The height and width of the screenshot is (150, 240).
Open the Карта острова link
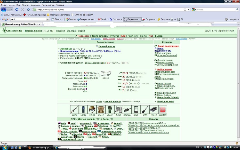point(100,36)
